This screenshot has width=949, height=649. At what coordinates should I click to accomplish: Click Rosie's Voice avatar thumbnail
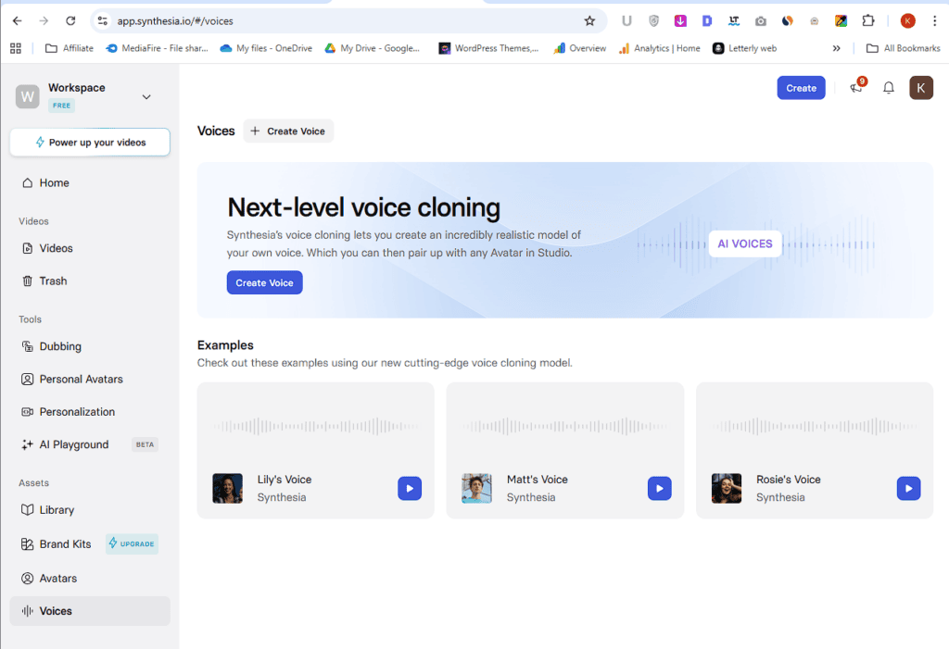point(727,488)
